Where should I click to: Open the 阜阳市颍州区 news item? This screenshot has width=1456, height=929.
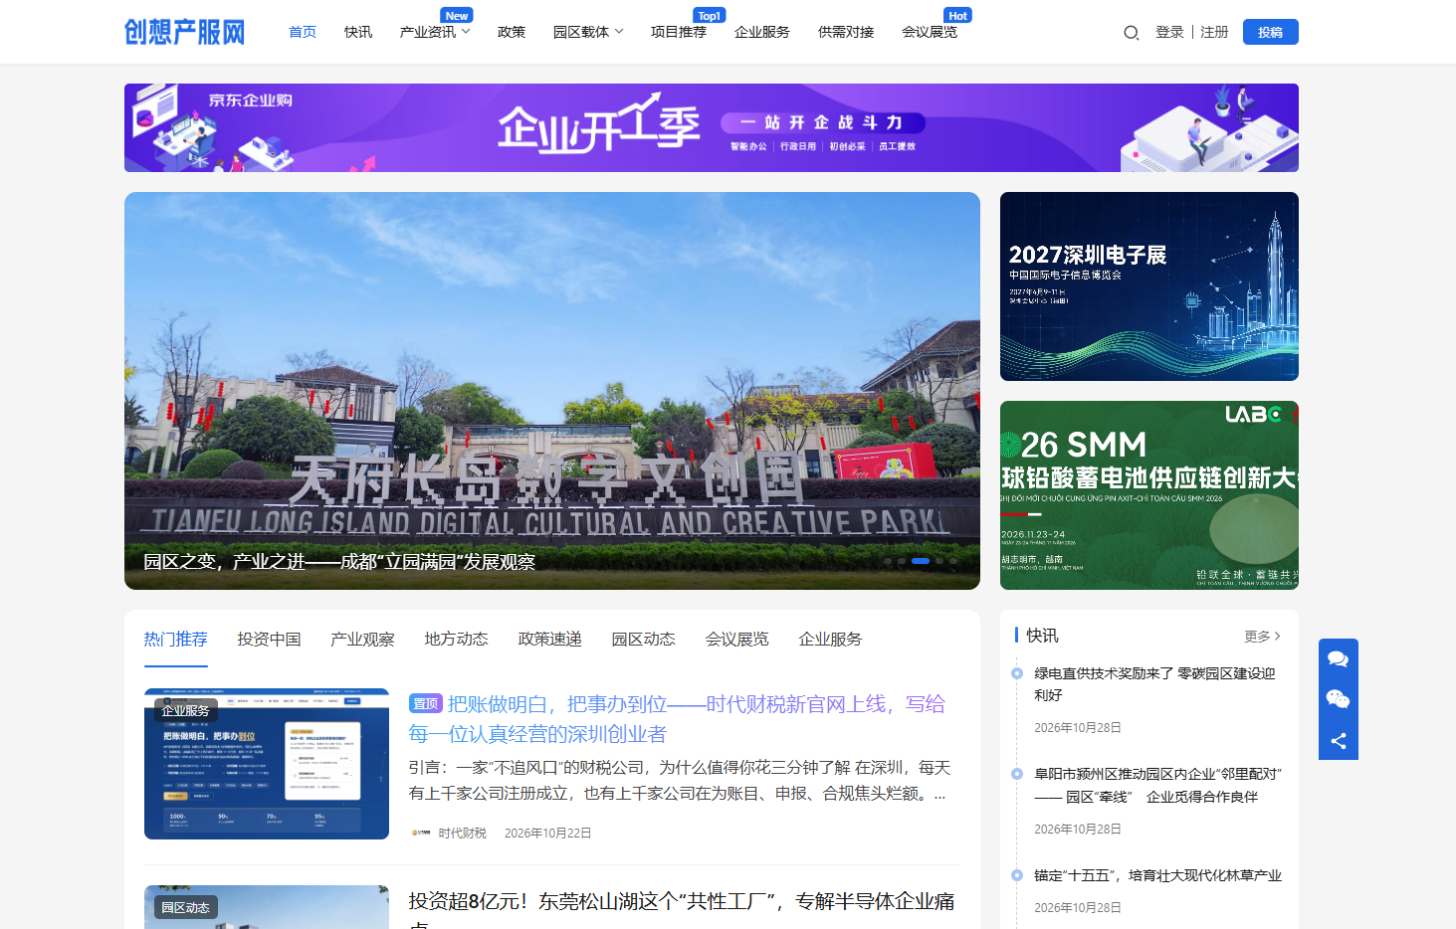[x=1157, y=785]
